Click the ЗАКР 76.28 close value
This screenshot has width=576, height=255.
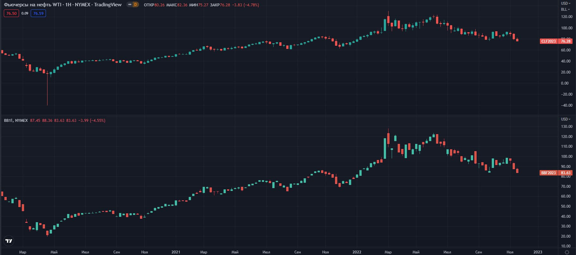220,5
